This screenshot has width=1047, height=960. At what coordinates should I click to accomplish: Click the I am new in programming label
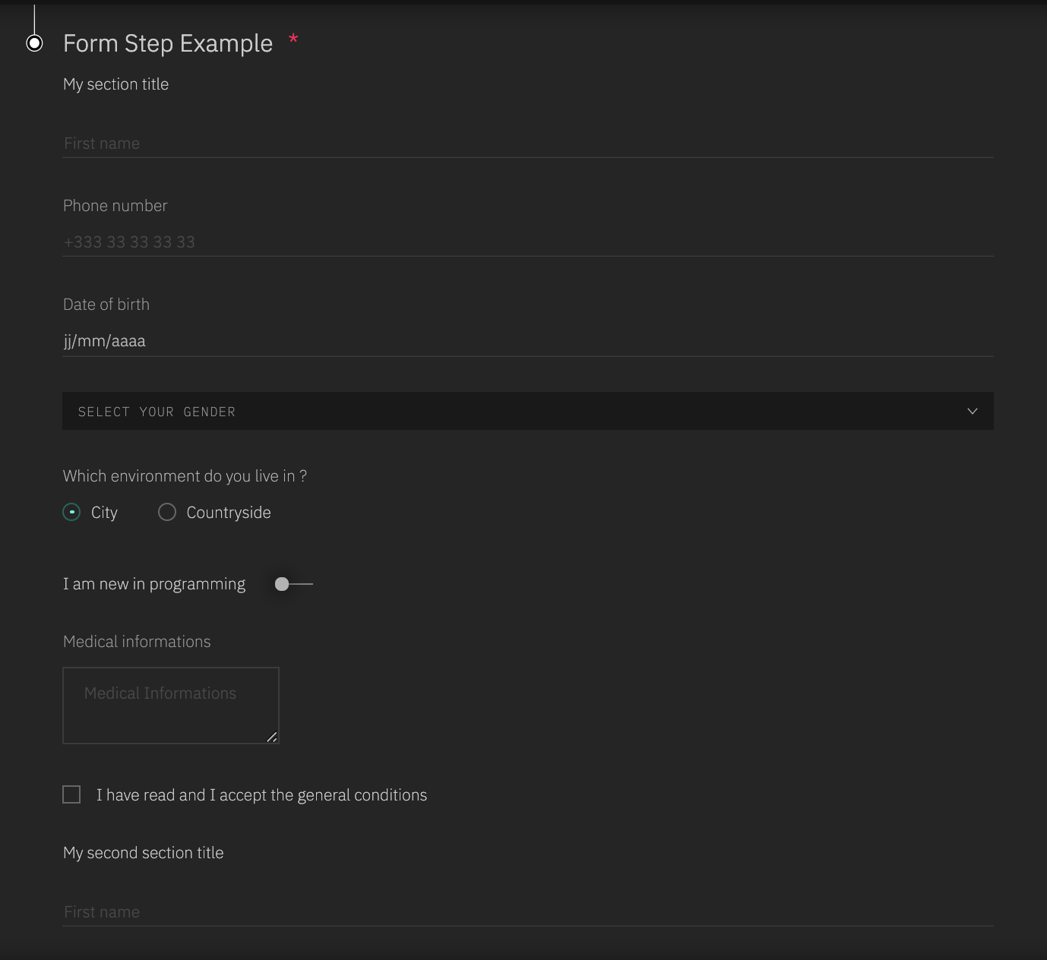(x=154, y=584)
